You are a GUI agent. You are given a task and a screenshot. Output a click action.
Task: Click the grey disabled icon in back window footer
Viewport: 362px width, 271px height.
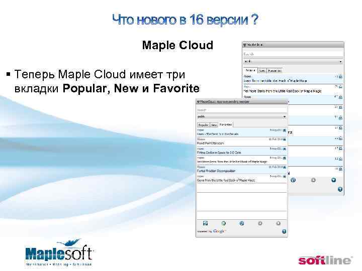point(313,180)
